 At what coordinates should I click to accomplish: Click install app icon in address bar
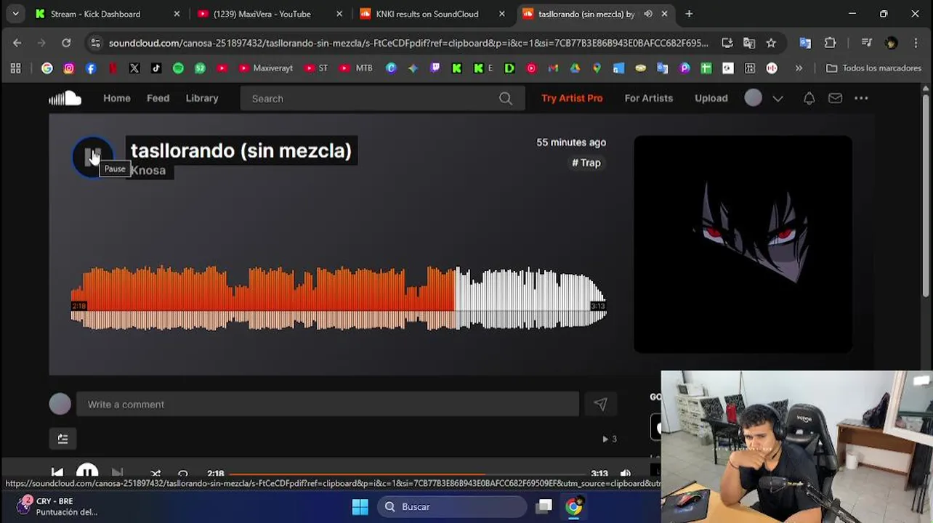click(727, 43)
